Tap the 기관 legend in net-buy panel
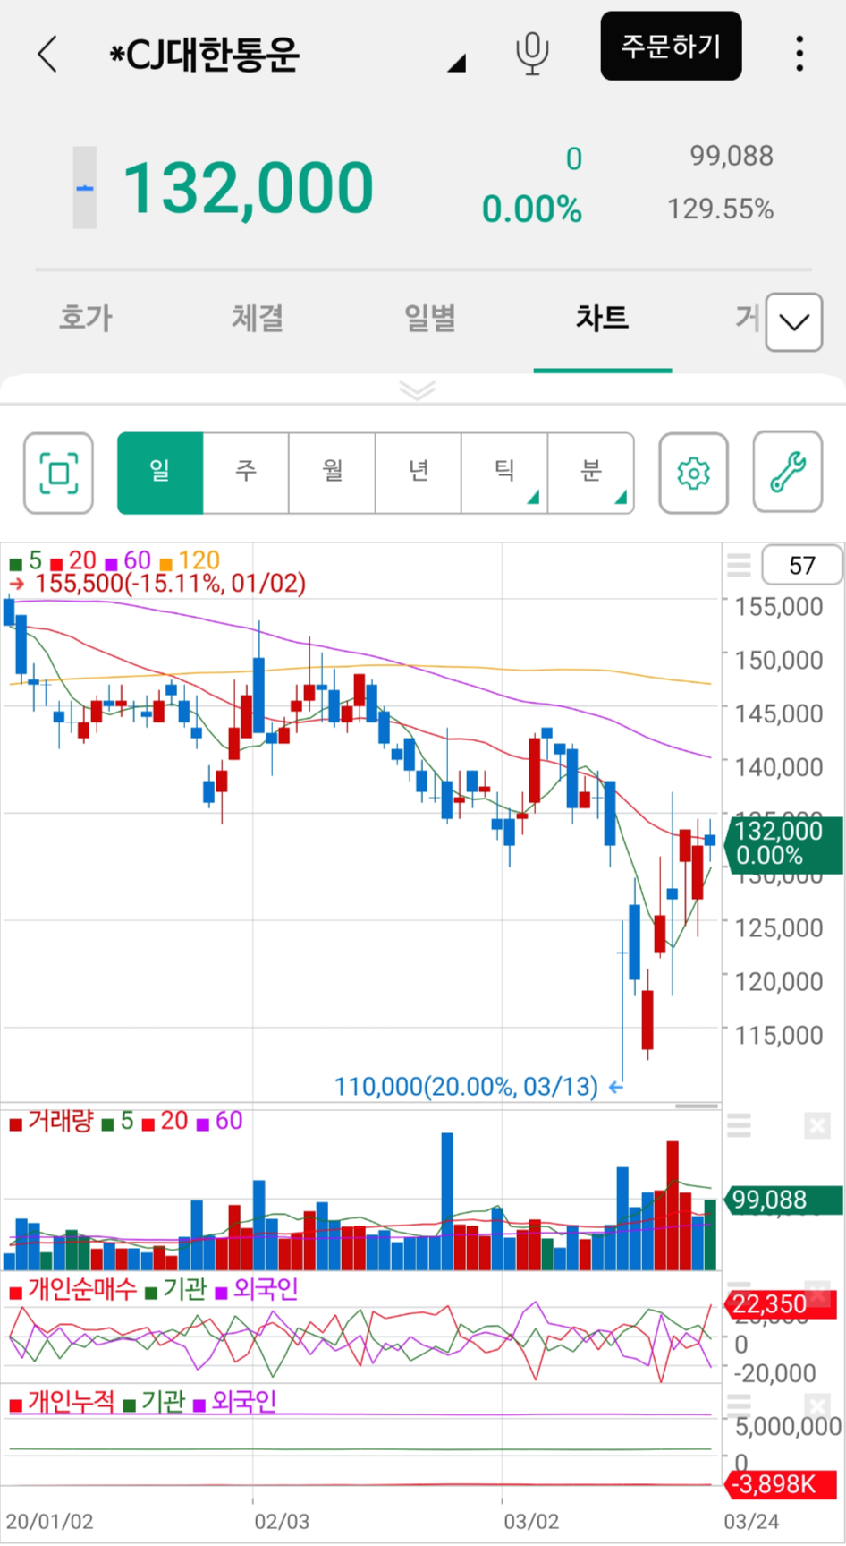Screen dimensions: 846x1546 click(x=176, y=1290)
